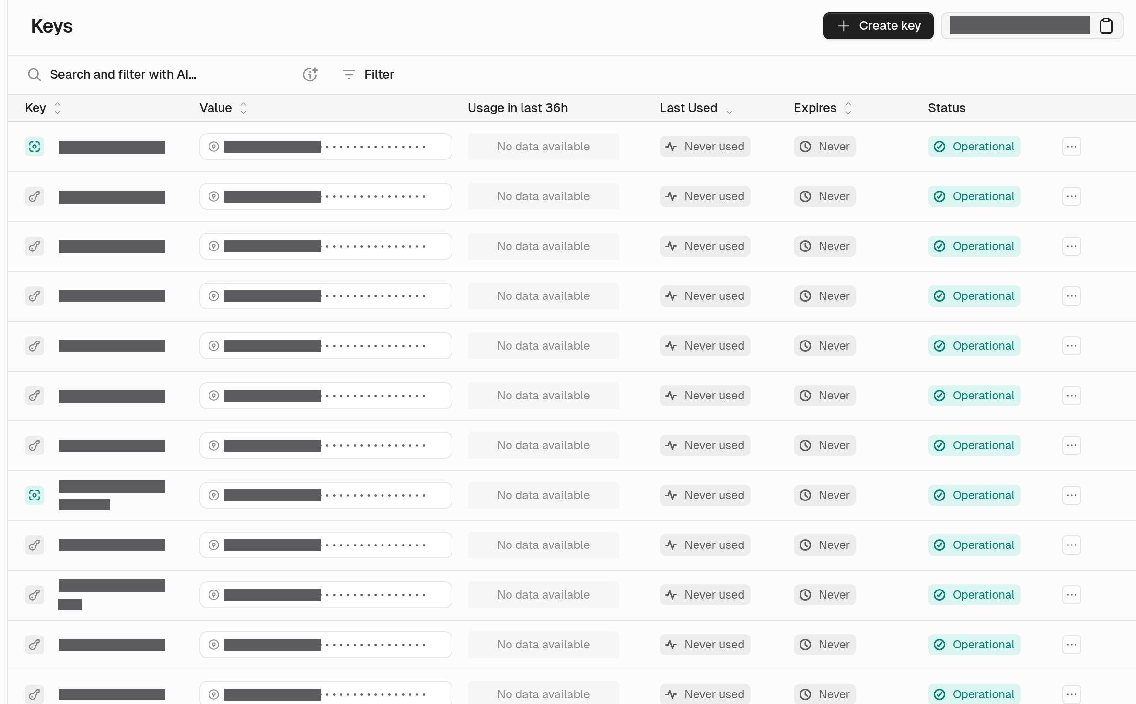Image resolution: width=1136 pixels, height=704 pixels.
Task: Reveal the value in the sixth row
Action: coord(214,396)
